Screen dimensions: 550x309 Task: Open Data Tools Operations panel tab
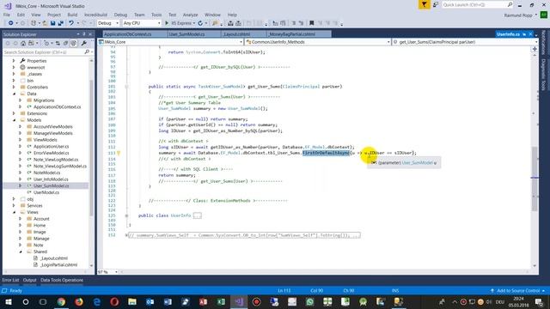pyautogui.click(x=62, y=280)
